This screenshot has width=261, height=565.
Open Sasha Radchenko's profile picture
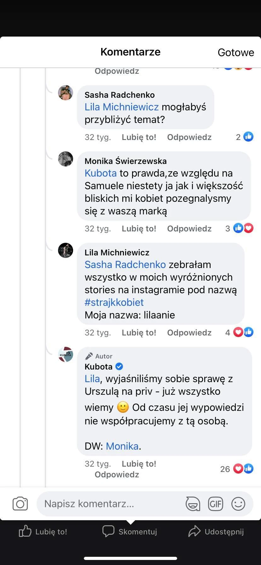coord(66,93)
